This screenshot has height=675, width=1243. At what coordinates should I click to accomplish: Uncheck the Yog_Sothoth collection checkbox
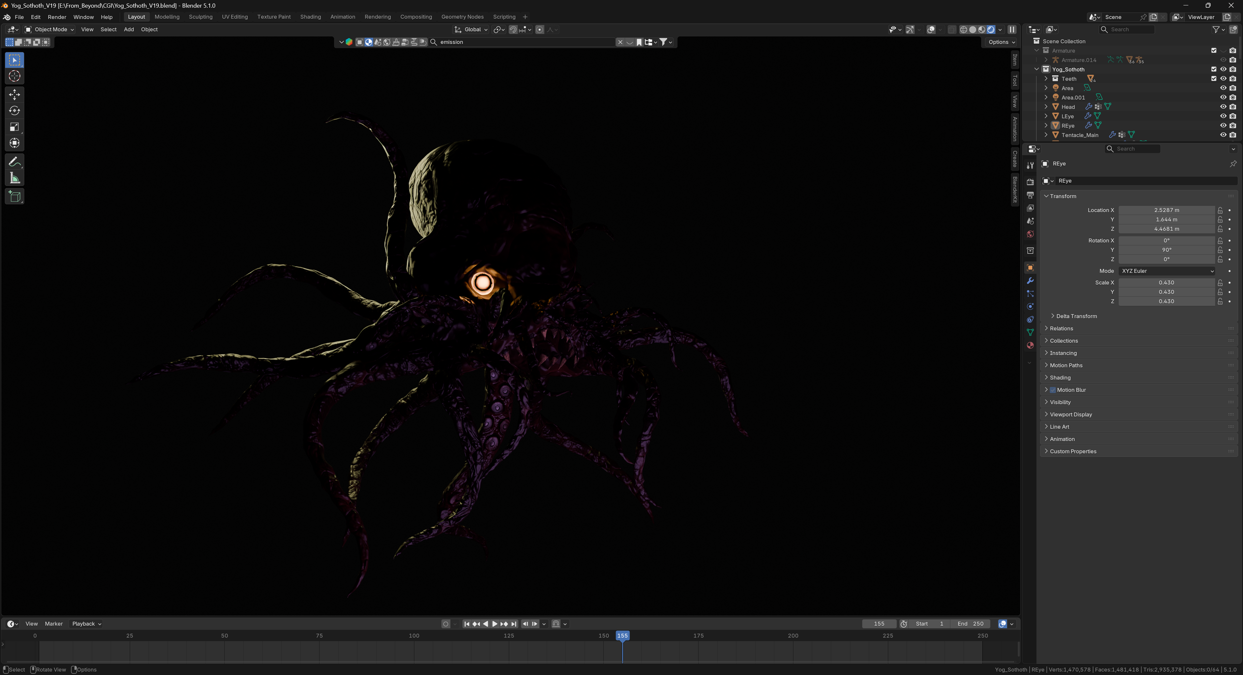click(1214, 69)
